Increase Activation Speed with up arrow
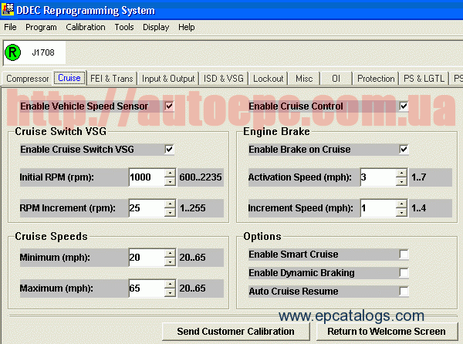Screen dimensions: 463x344 pyautogui.click(x=401, y=174)
